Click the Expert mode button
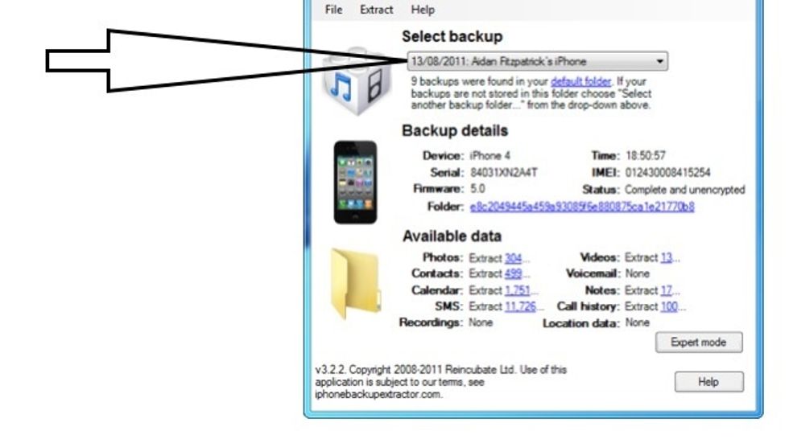 [x=699, y=343]
